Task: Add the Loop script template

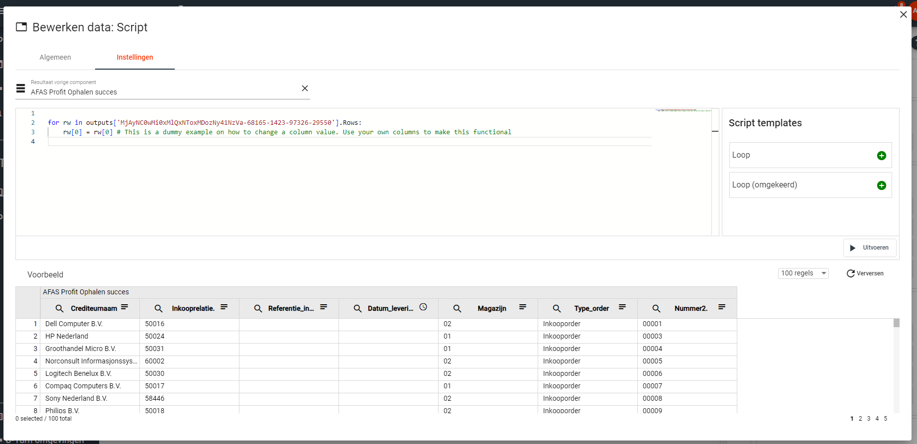Action: click(x=881, y=156)
